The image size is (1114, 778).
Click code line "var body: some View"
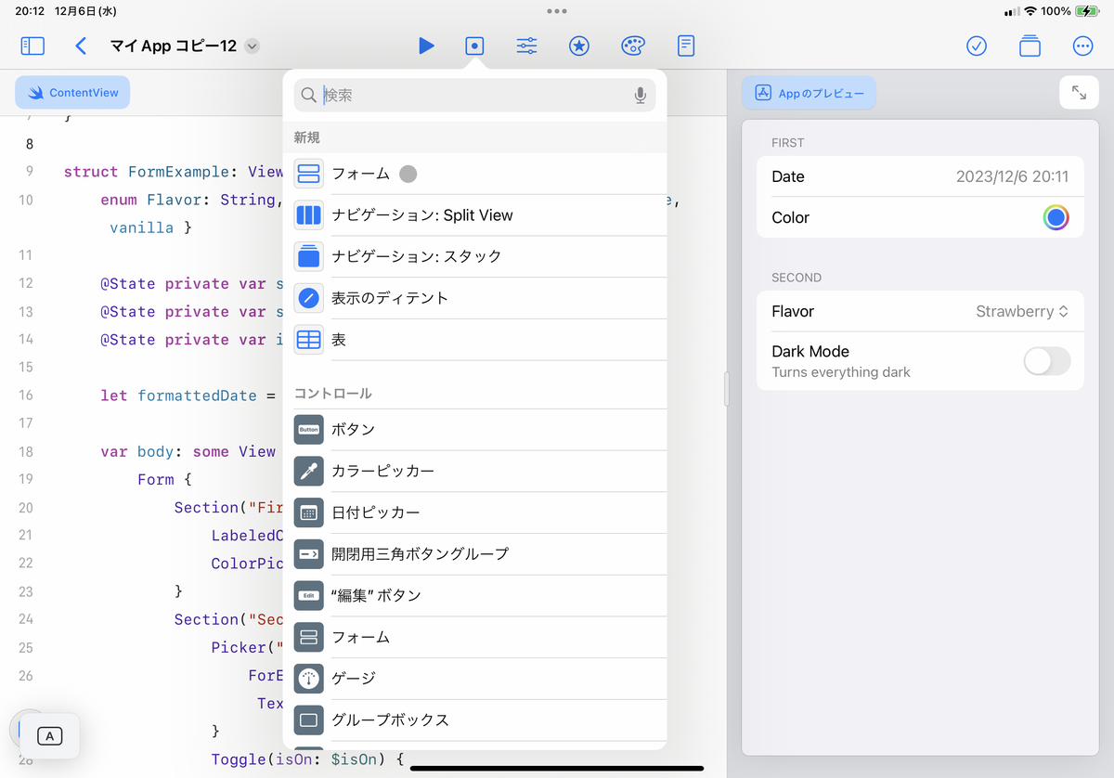[188, 451]
